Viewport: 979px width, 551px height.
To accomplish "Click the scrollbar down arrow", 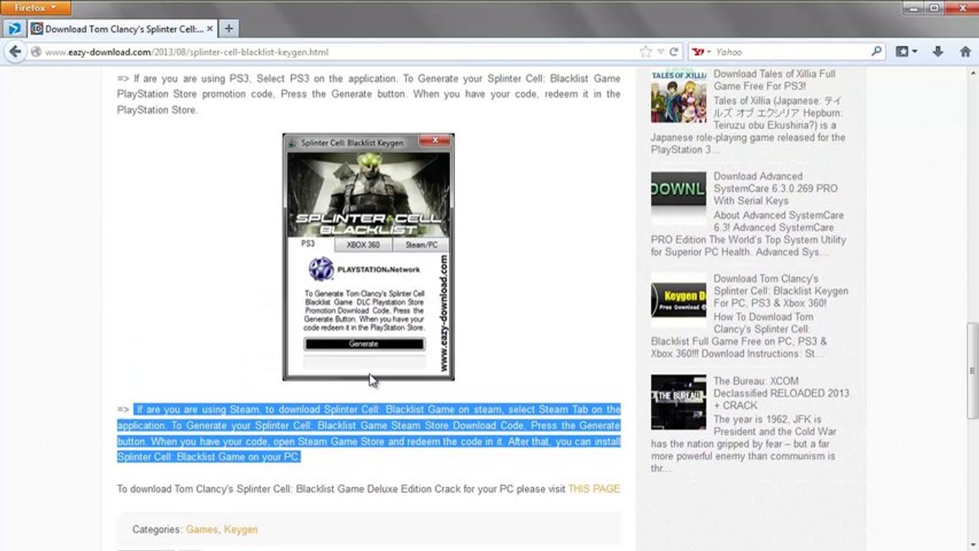I will click(x=973, y=545).
